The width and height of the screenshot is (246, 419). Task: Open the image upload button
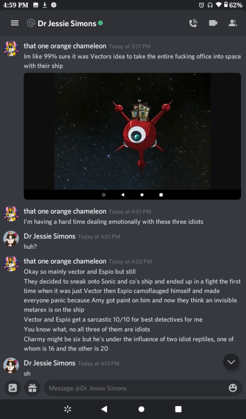coord(13,388)
